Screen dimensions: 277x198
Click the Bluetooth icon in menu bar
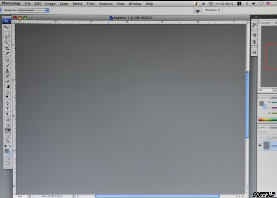coord(247,3)
